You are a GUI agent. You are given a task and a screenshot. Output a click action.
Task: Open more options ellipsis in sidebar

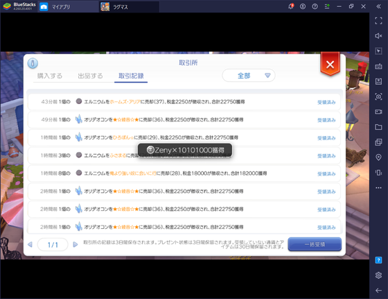[x=378, y=188]
